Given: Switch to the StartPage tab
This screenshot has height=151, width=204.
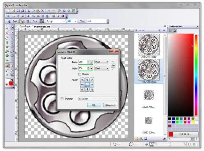Looking at the screenshot, I should [x=25, y=26].
